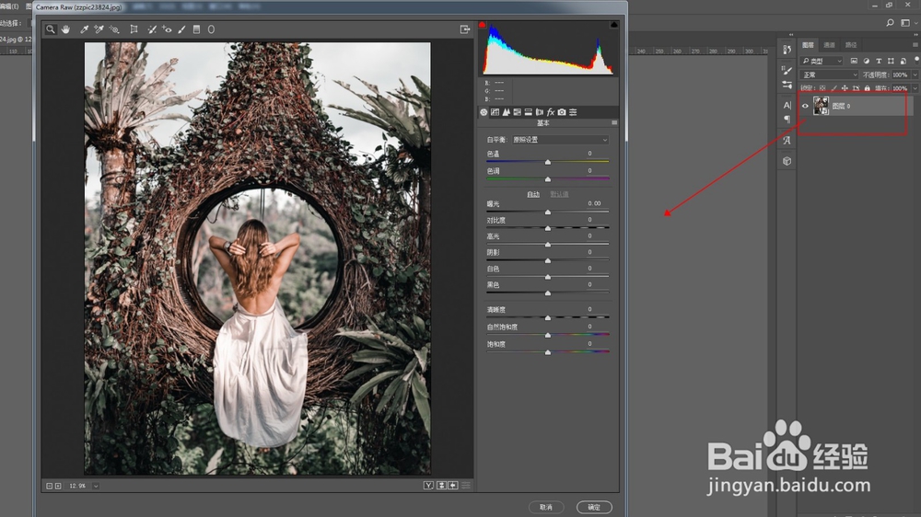
Task: Open the white balance dropdown
Action: (560, 140)
